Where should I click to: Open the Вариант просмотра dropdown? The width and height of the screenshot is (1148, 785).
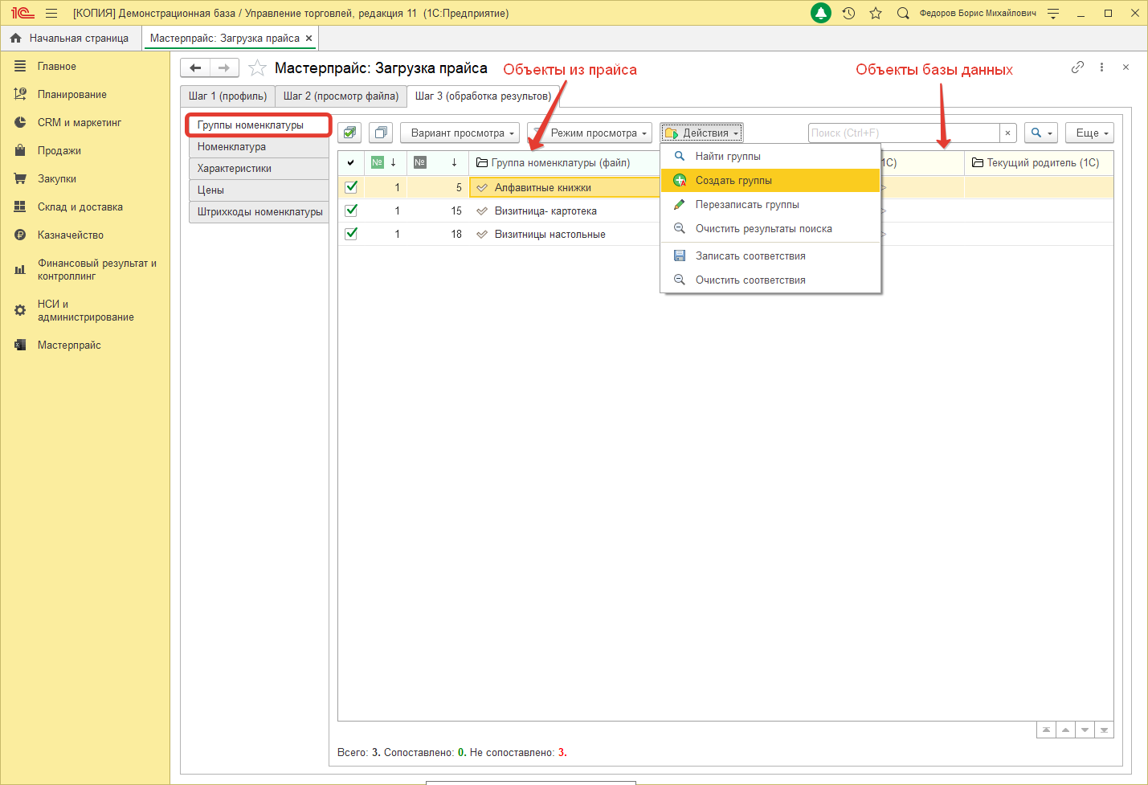(460, 133)
